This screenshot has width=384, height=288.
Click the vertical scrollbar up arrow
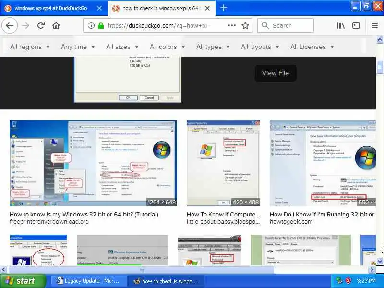coord(380,39)
